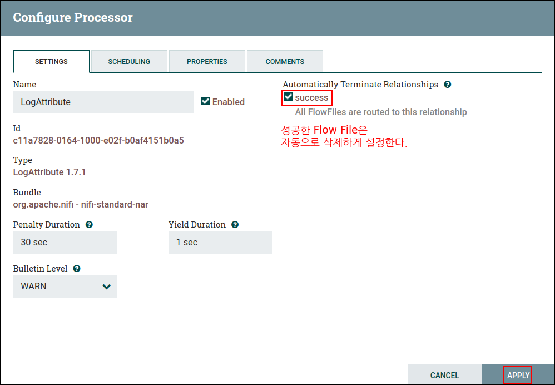Toggle the Enabled checkbox
This screenshot has width=555, height=385.
205,101
